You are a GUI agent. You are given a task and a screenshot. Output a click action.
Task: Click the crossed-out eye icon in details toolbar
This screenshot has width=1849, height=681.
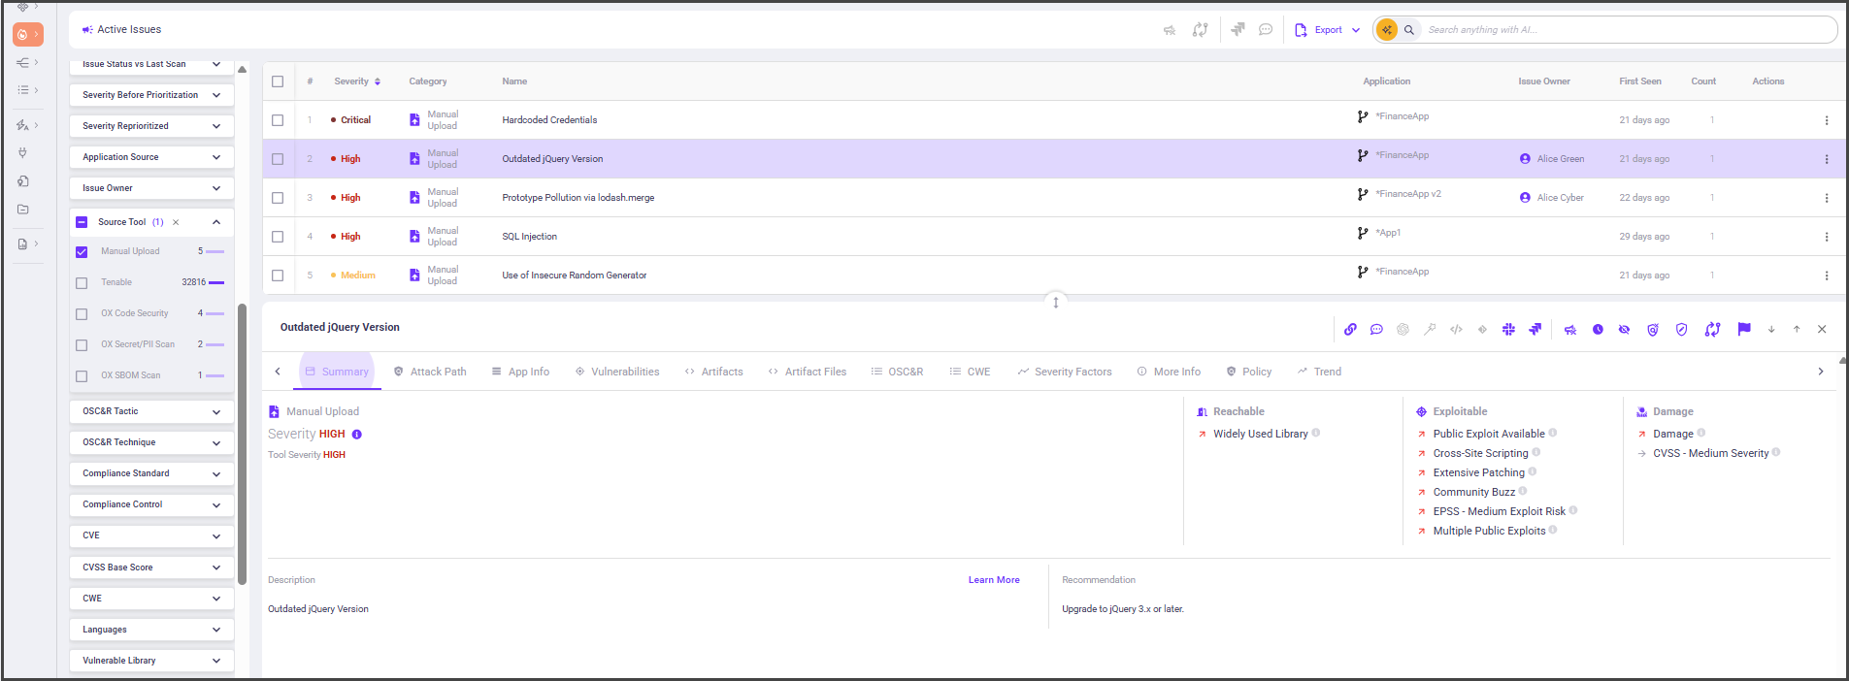[1624, 330]
